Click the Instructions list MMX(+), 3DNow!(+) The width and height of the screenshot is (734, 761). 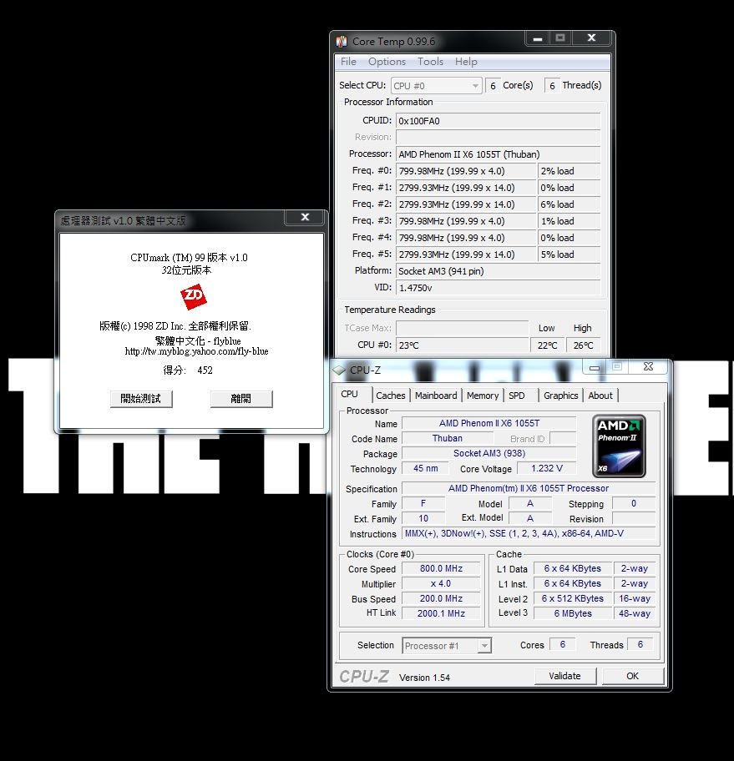pos(529,533)
